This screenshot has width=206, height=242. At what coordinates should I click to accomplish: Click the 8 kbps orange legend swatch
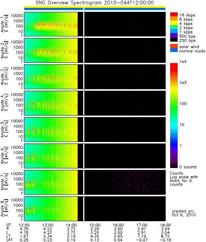[174, 18]
